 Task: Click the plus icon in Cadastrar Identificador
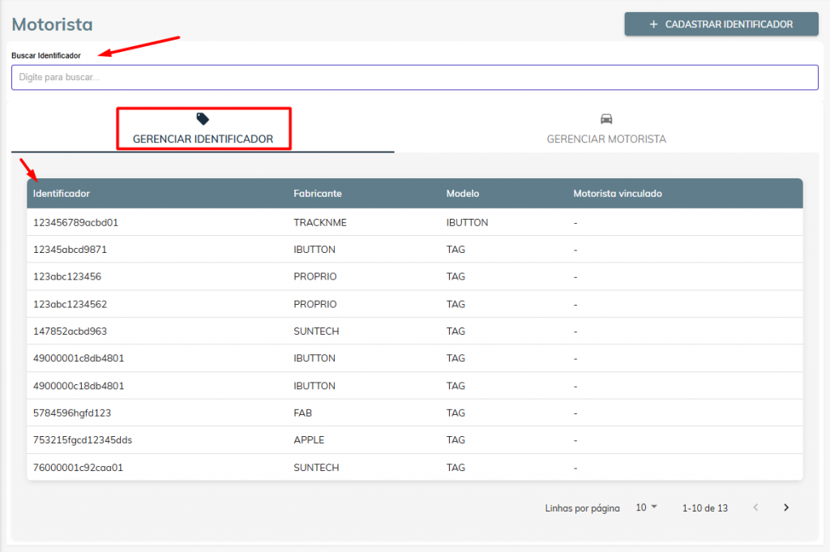pos(654,24)
